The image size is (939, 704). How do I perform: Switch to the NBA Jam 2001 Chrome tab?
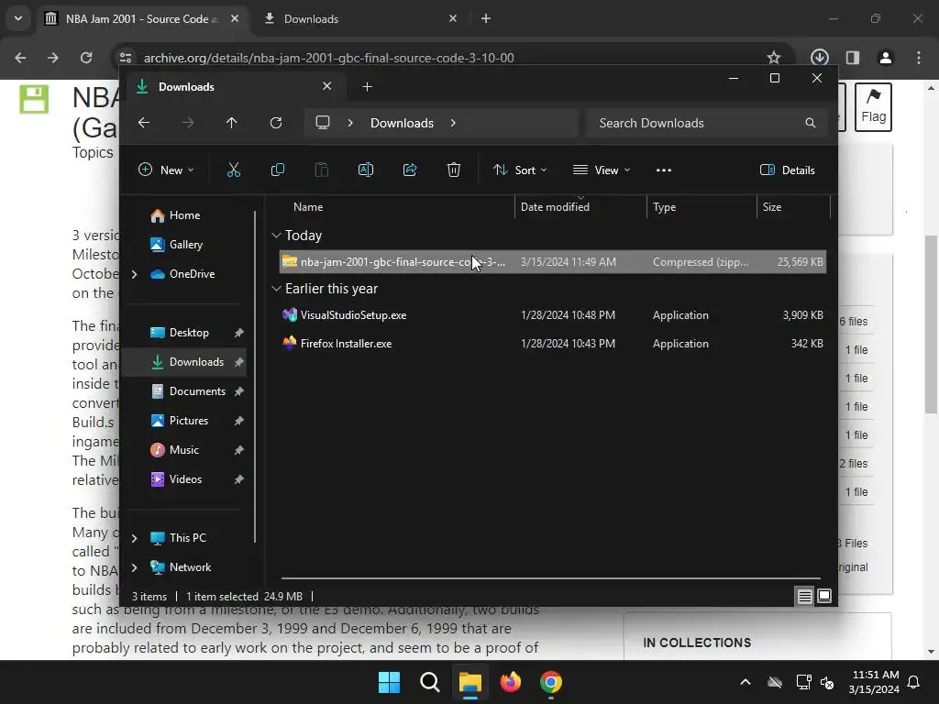142,18
